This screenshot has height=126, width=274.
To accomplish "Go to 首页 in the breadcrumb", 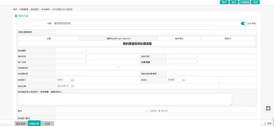I will coord(15,9).
